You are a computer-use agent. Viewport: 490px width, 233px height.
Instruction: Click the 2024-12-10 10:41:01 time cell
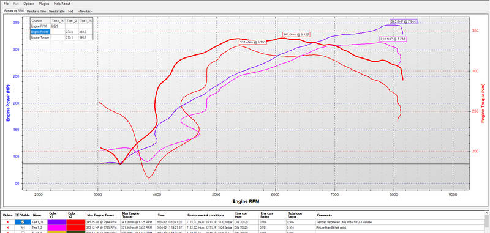point(170,222)
